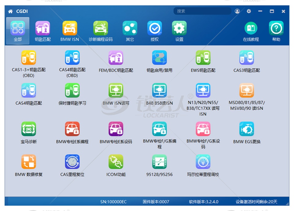This screenshot has height=211, width=294.
Task: Open BMW专检E系设码 module
Action: click(x=116, y=129)
